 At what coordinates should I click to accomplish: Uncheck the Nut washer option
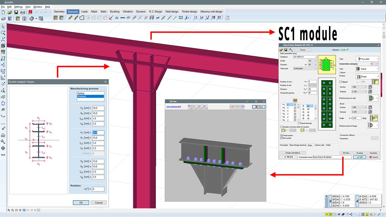point(281,138)
